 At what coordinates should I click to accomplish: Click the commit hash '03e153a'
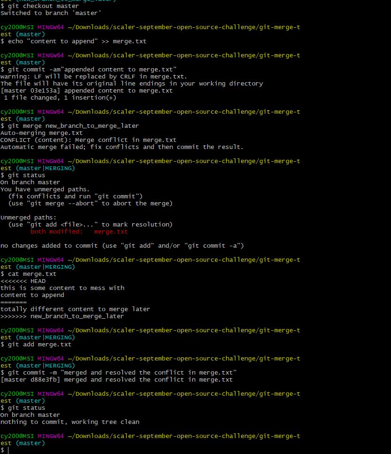[x=44, y=91]
